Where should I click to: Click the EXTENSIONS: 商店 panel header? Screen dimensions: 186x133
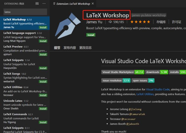14,4
